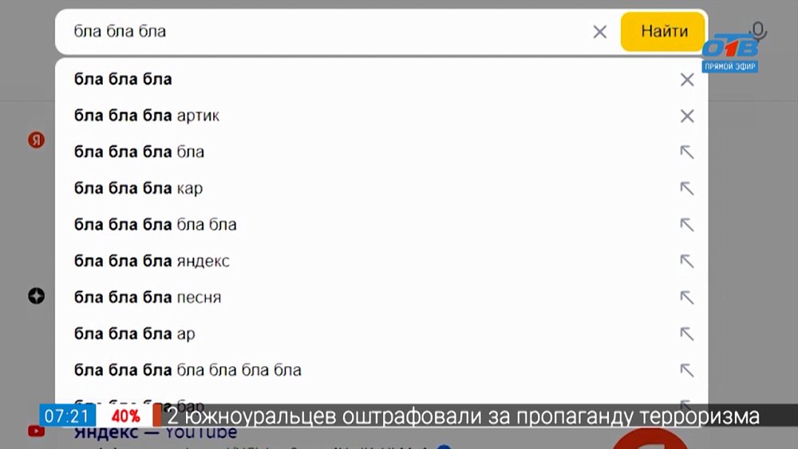This screenshot has height=449, width=798.
Task: Click the black star favicon left of the песня suggestion
Action: point(36,296)
